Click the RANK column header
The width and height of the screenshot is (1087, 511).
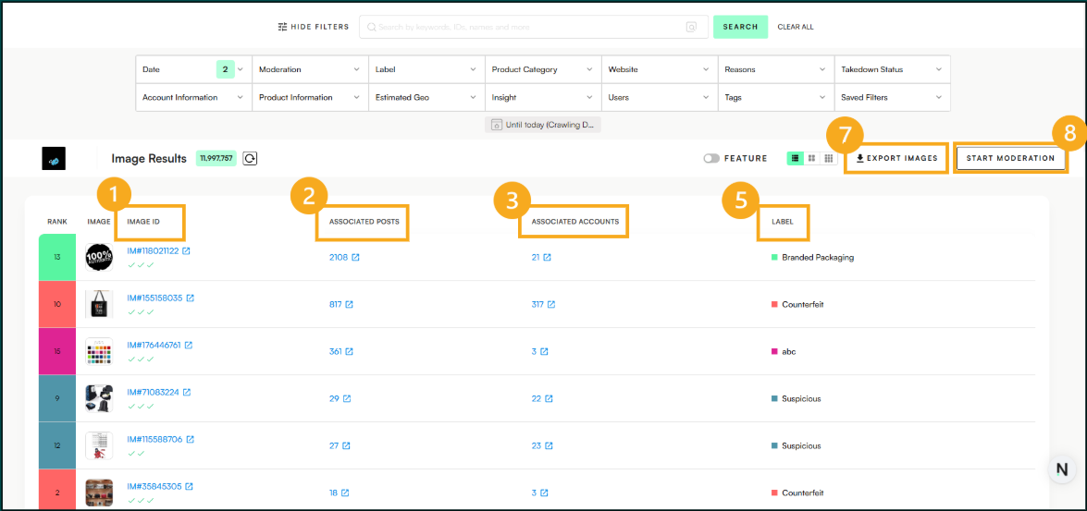pyautogui.click(x=56, y=222)
